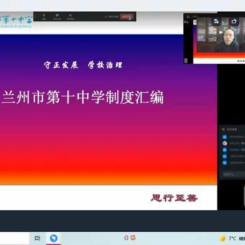Click the slide title 兰州市第十中学制度汇编
Viewport: 245px width, 245px height.
coord(83,97)
